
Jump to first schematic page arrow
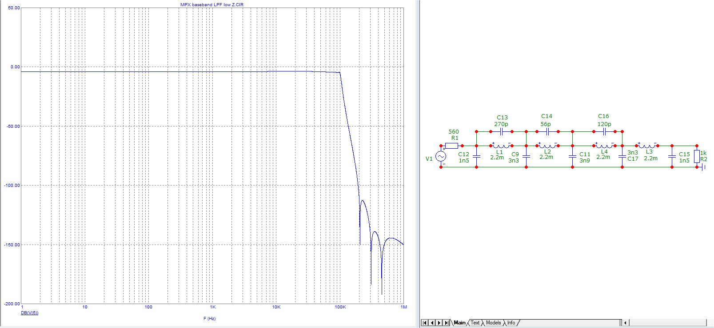coord(425,323)
